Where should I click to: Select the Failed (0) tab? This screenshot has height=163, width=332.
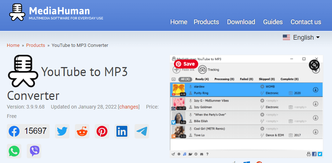pos(246,79)
